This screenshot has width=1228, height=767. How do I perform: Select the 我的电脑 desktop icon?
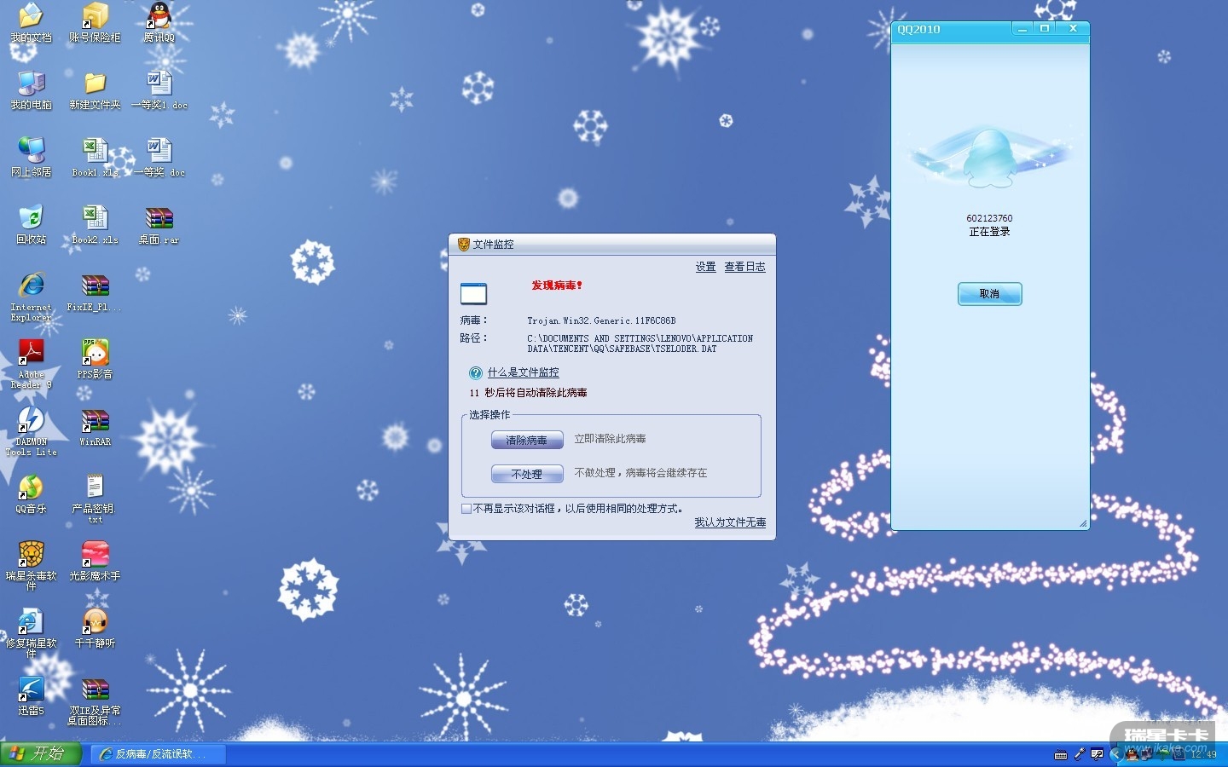(31, 90)
